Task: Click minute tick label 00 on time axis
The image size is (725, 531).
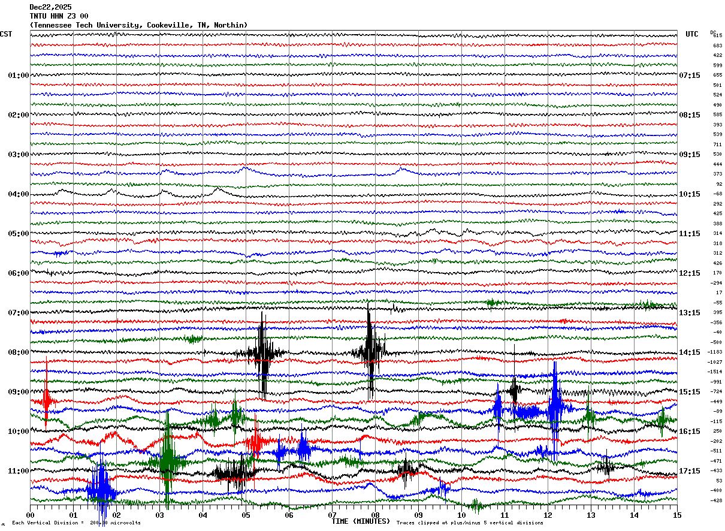Action: pos(31,515)
